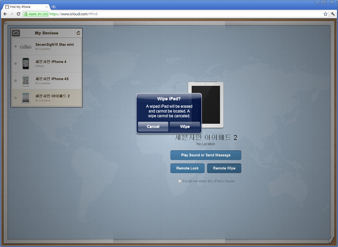
Task: Refresh the My Devices list
Action: (78, 33)
